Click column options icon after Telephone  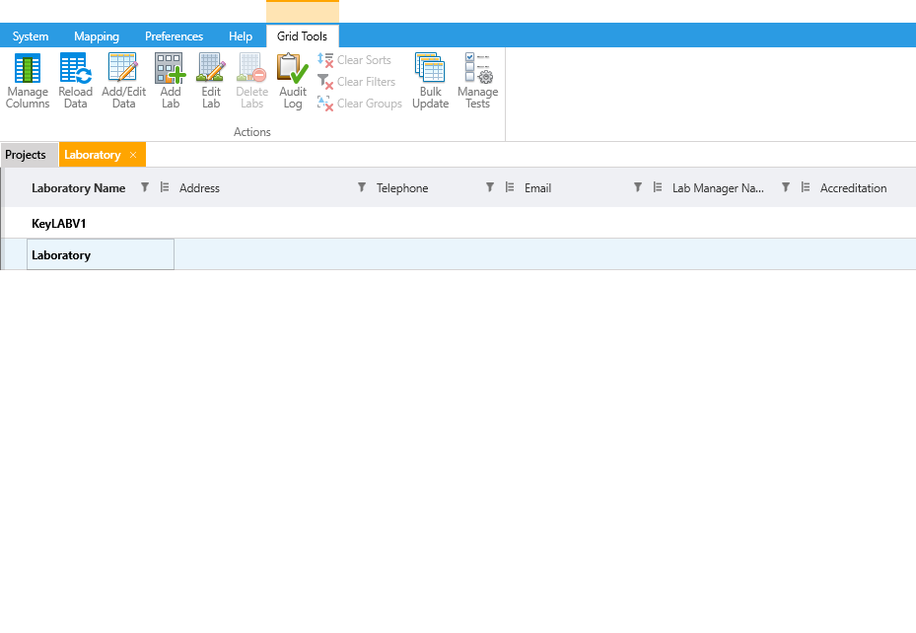pos(510,187)
